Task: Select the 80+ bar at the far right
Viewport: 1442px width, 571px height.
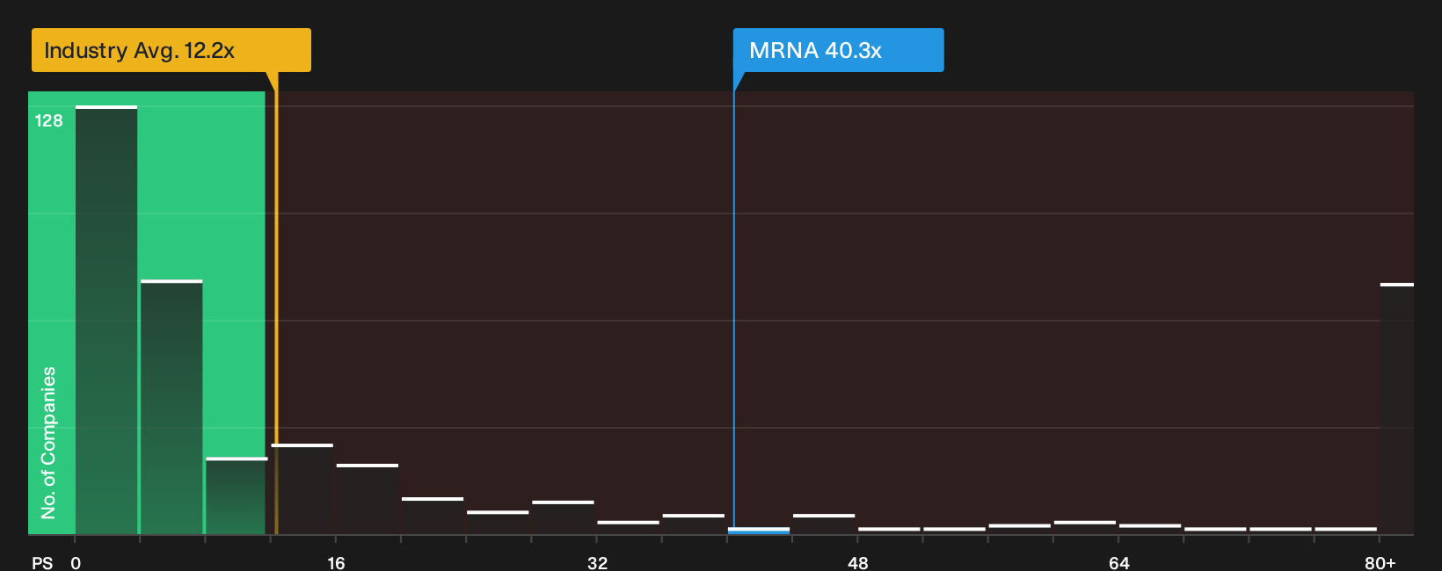Action: point(1397,408)
